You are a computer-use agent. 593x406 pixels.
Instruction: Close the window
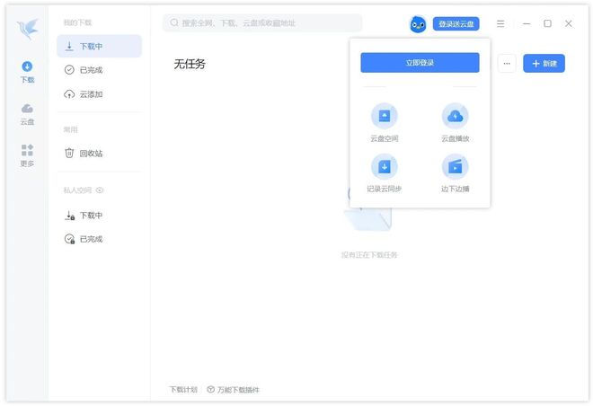pos(568,23)
